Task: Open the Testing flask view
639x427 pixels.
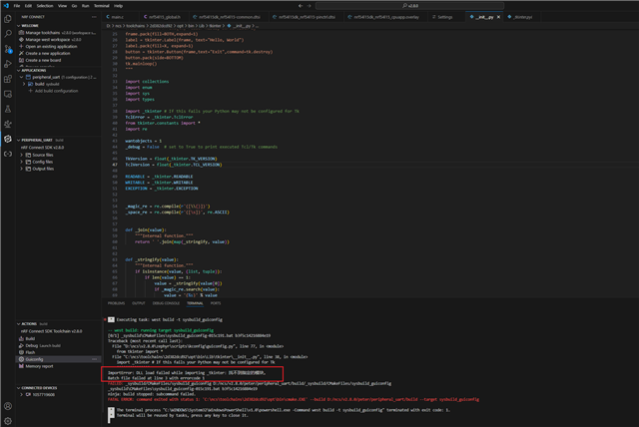Action: (x=8, y=109)
